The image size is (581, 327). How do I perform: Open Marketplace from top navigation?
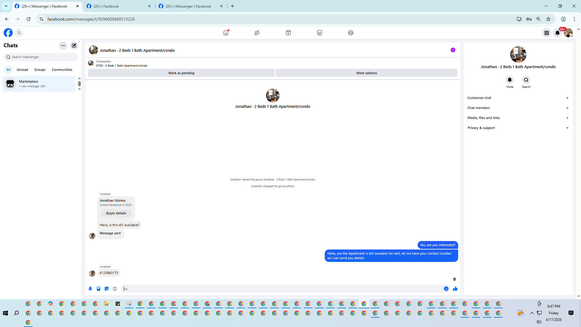coord(319,33)
